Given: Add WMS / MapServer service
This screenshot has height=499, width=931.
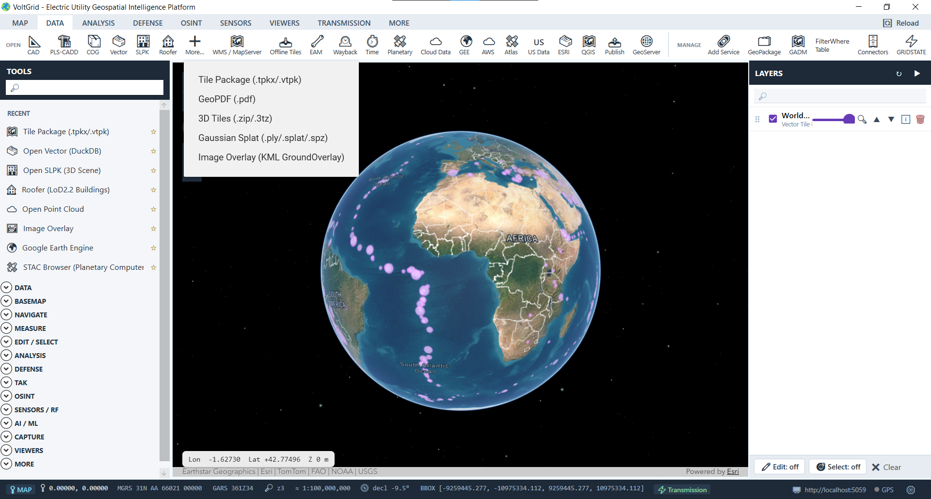Looking at the screenshot, I should coord(237,45).
